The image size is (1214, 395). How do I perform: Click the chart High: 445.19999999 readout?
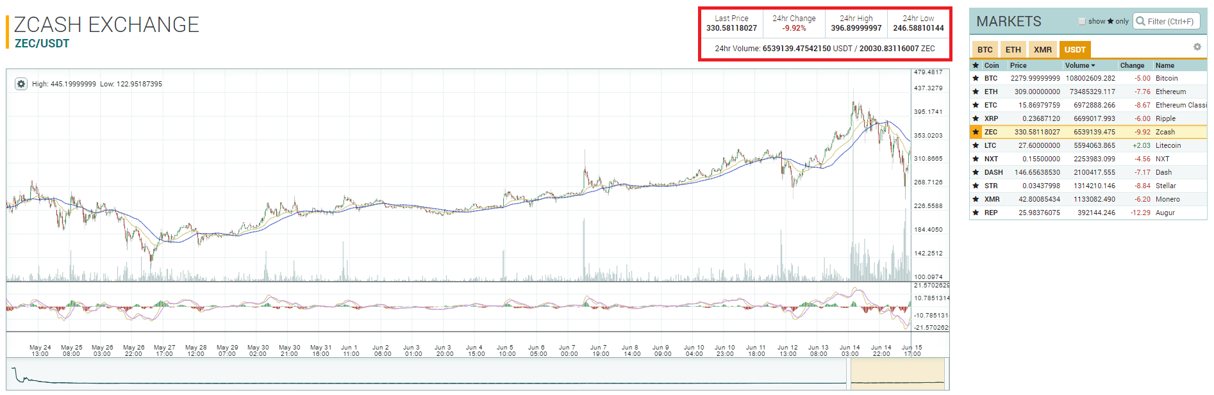(x=64, y=84)
